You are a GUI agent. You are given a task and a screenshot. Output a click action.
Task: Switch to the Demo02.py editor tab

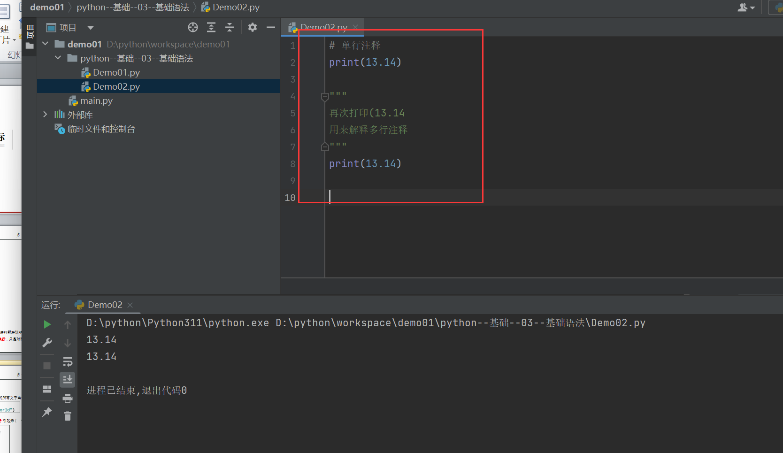(x=323, y=27)
